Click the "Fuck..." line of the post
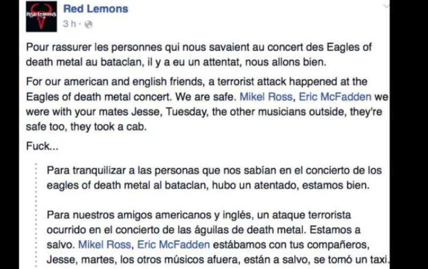The width and height of the screenshot is (428, 269). (x=42, y=146)
